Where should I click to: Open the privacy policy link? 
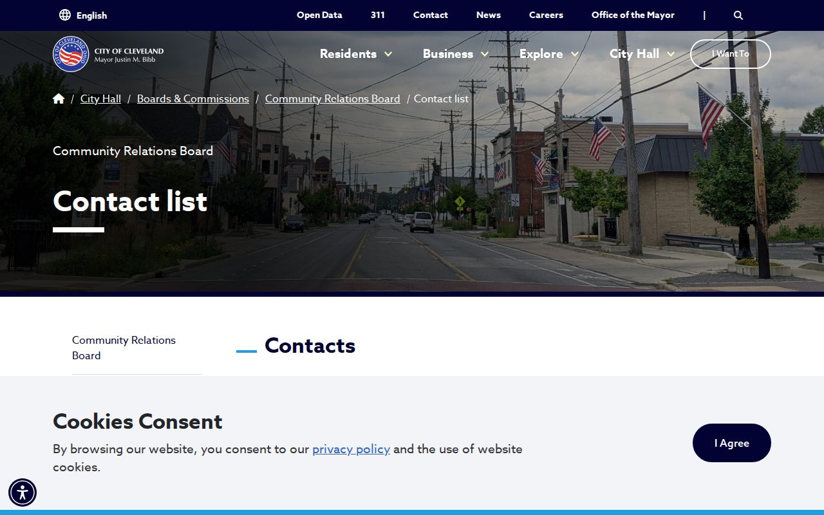click(351, 449)
